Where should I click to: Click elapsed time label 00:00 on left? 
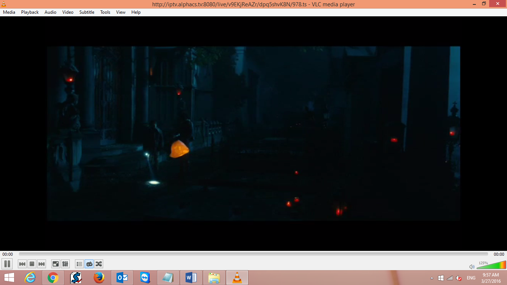point(7,254)
